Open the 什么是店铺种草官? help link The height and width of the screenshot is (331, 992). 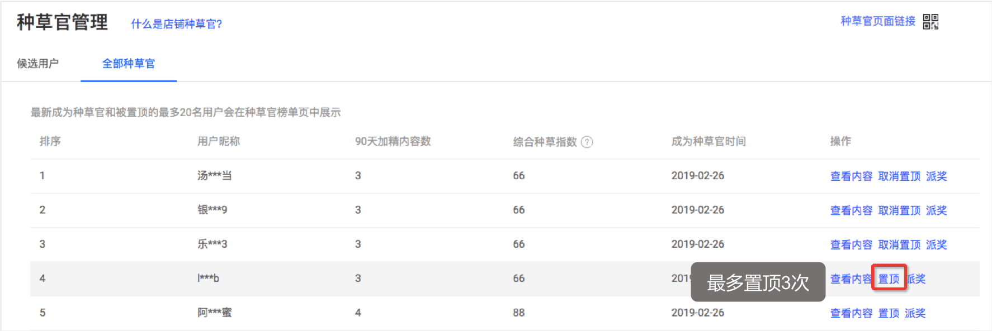coord(176,24)
